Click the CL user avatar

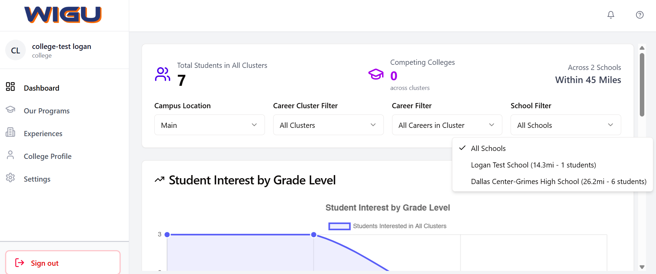[16, 50]
